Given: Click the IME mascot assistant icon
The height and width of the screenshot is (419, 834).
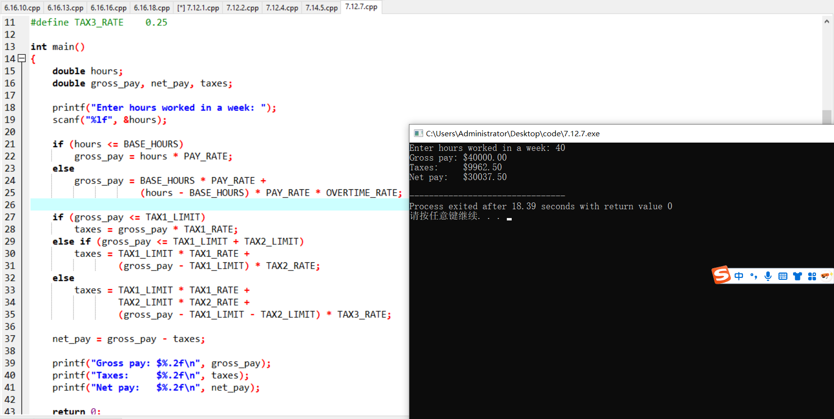Looking at the screenshot, I should point(826,276).
